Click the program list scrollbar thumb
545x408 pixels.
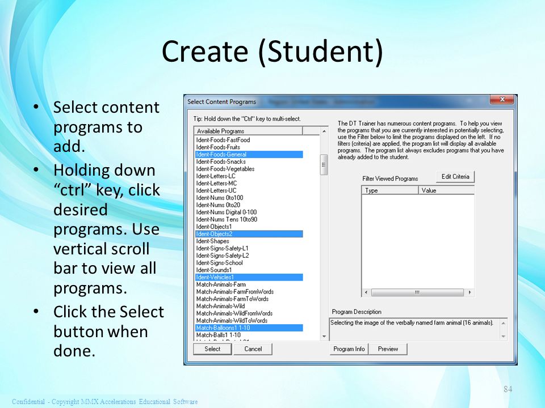click(x=324, y=165)
